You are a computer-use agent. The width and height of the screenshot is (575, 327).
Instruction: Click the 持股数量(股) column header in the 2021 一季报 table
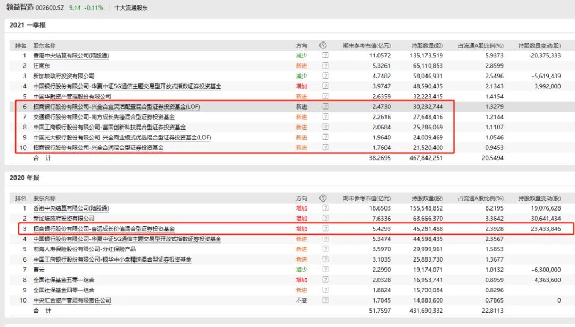[x=427, y=46]
